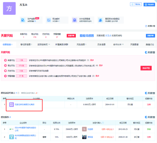Click logo of 河北中科智联节能科技 company
Image resolution: width=157 pixels, height=143 pixels.
12,129
